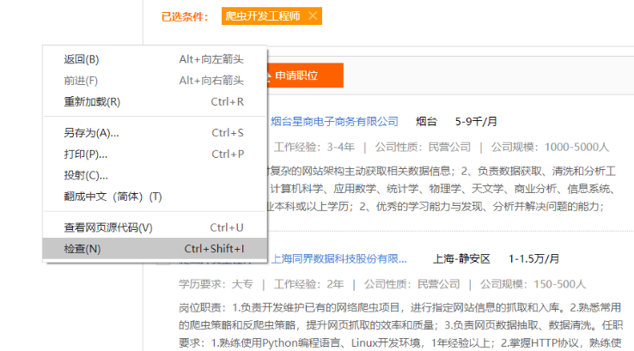Click the orange 申请职位 button
Viewport: 634px width, 351px height.
305,76
